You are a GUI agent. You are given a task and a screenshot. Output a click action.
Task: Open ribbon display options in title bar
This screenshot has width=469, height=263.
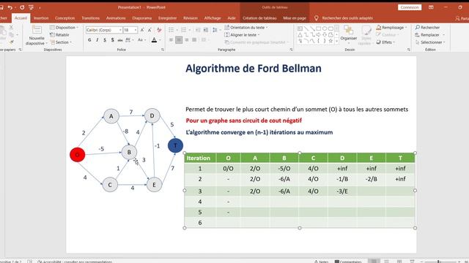[431, 7]
